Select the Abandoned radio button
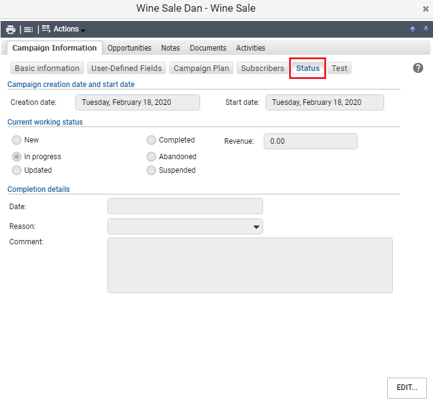This screenshot has height=406, width=433. click(151, 157)
